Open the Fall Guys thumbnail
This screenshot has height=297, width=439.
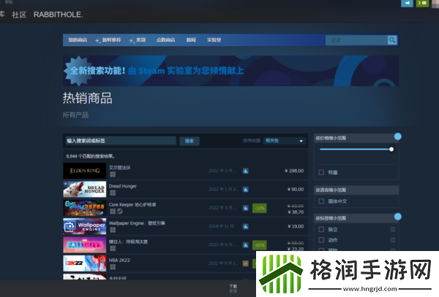tap(85, 244)
